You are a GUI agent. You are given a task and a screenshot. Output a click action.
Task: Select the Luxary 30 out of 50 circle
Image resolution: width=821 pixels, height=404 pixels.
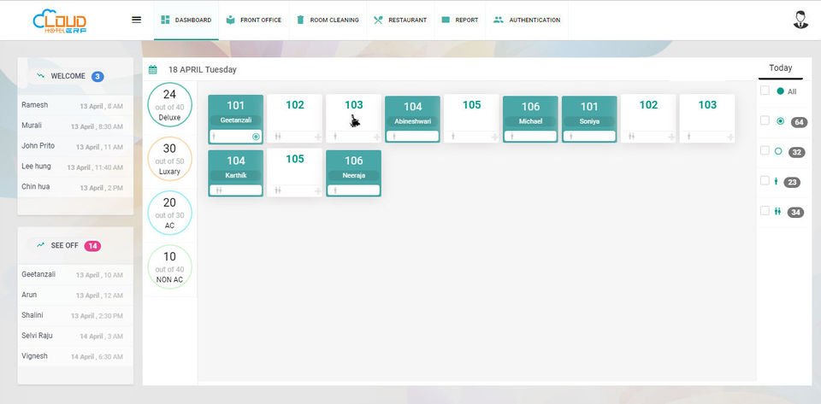169,159
